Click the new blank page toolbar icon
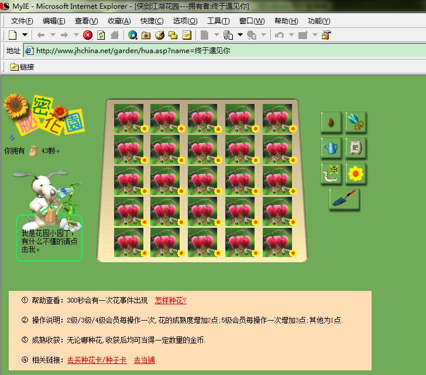Image resolution: width=426 pixels, height=375 pixels. 12,35
